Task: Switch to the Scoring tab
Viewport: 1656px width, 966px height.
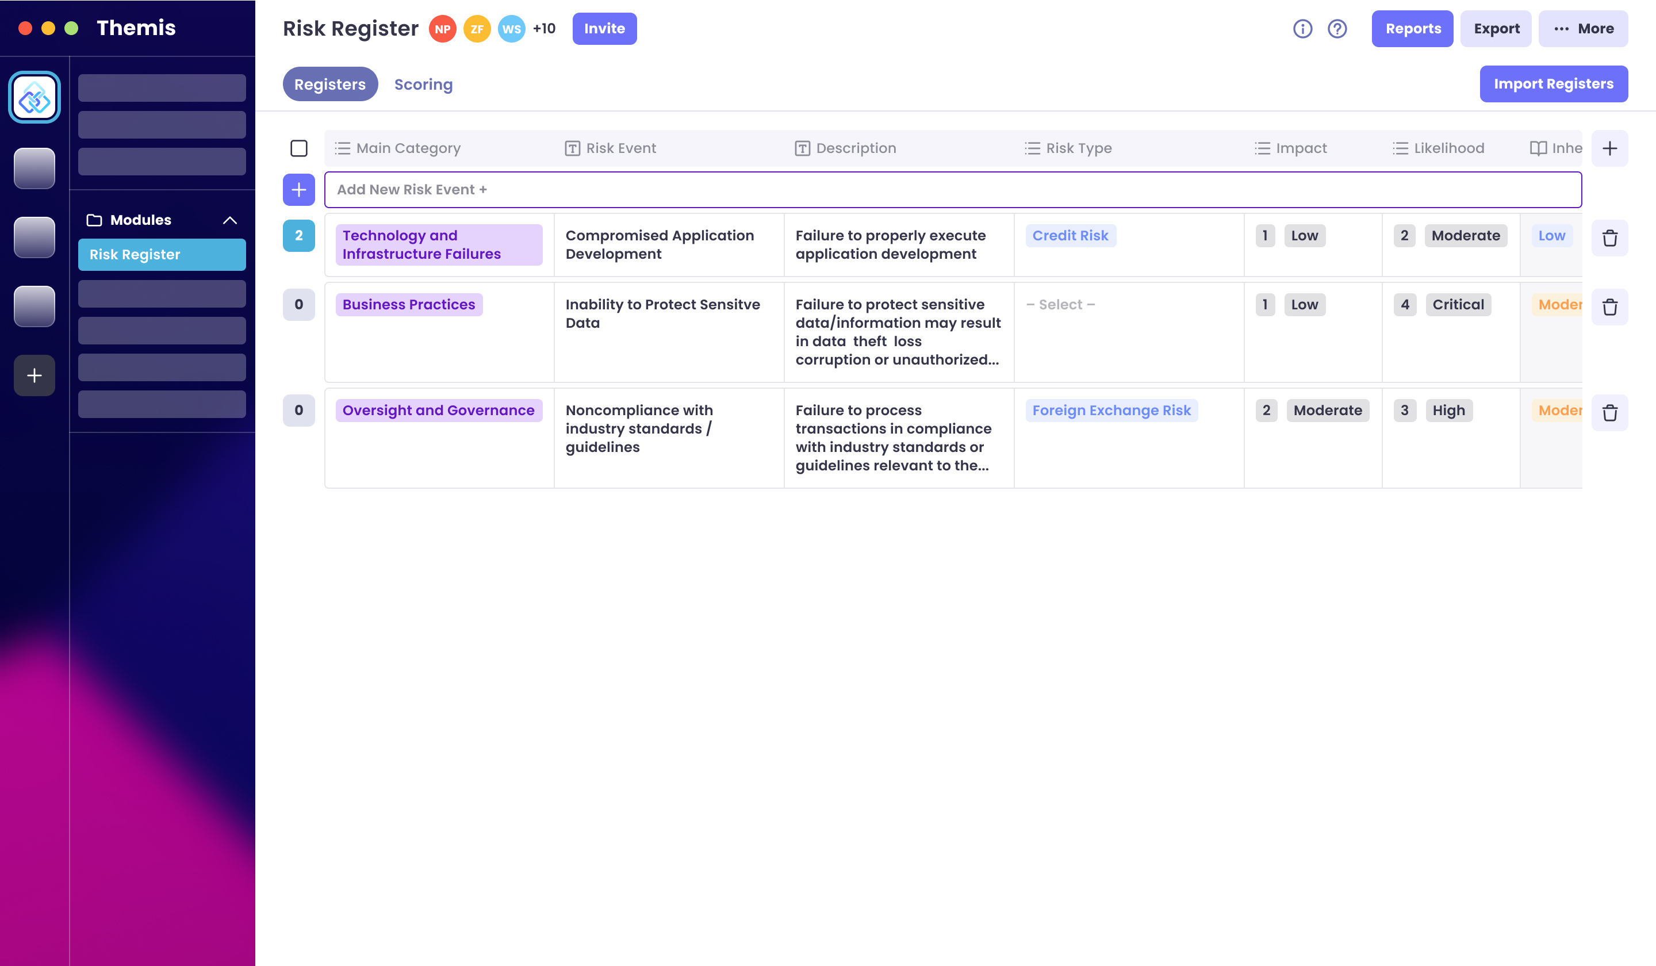Action: 423,84
